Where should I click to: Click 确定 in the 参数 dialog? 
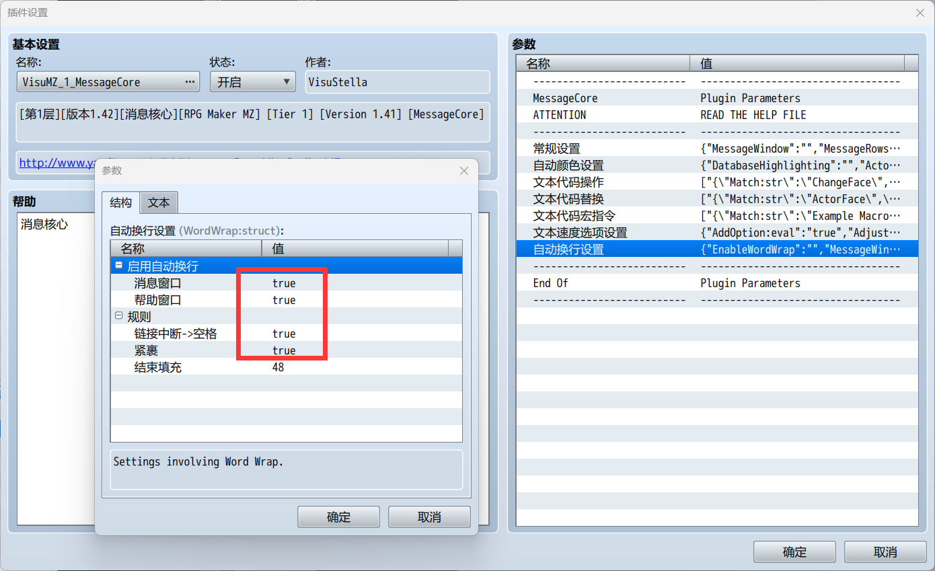(x=338, y=517)
